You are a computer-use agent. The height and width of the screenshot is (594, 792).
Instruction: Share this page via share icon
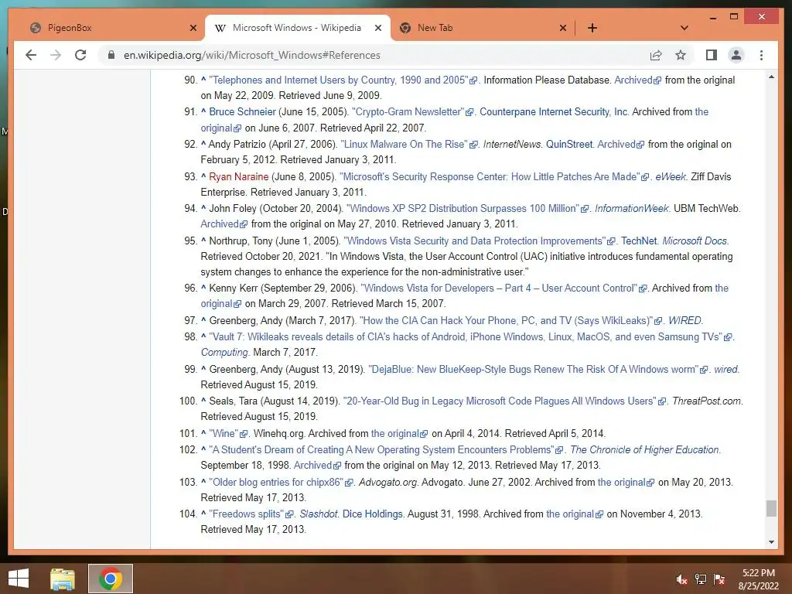(x=656, y=55)
